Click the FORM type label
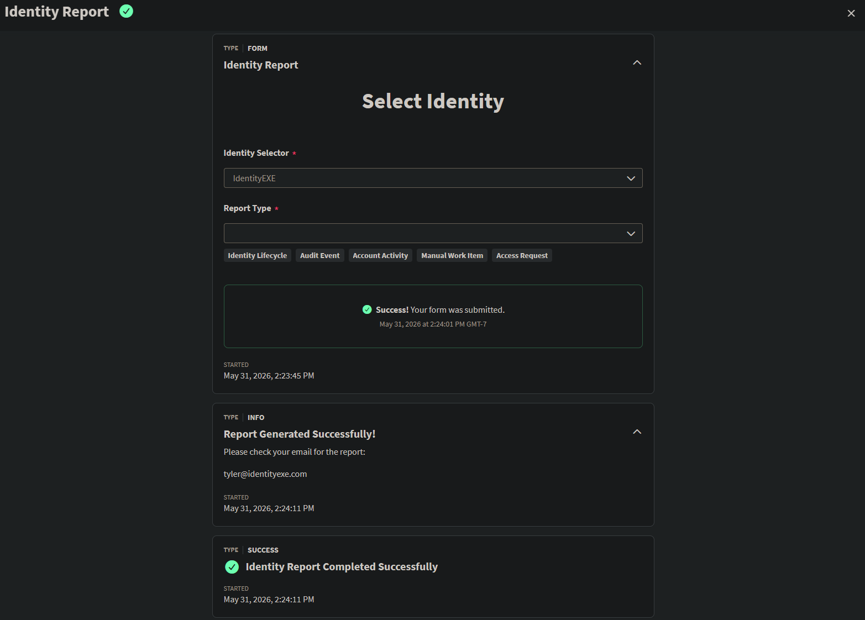 pyautogui.click(x=258, y=49)
